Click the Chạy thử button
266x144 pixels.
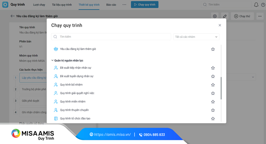[x=242, y=16]
